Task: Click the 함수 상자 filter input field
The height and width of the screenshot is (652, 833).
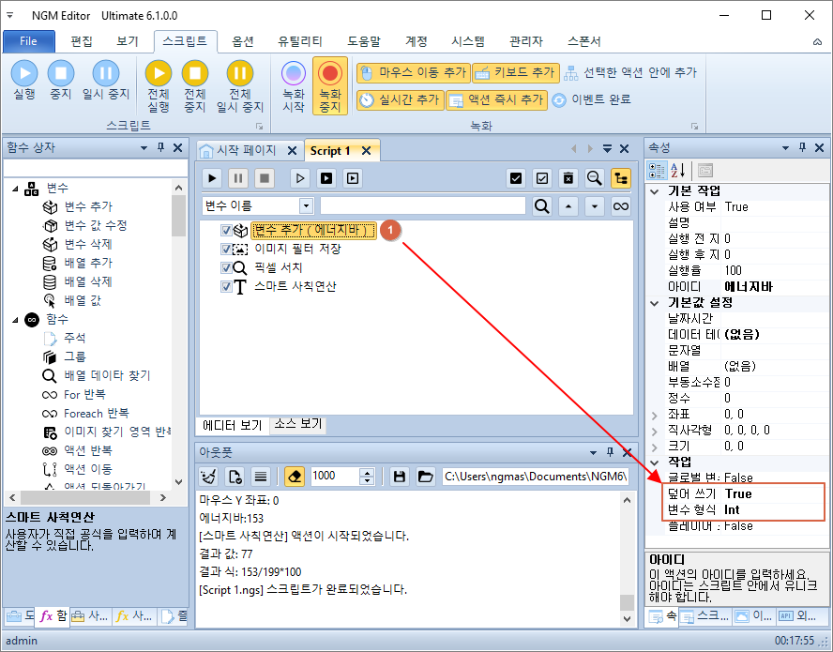Action: 96,169
